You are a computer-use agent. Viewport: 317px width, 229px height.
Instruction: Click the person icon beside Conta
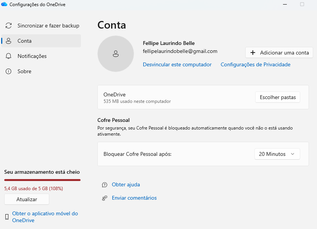coord(8,41)
